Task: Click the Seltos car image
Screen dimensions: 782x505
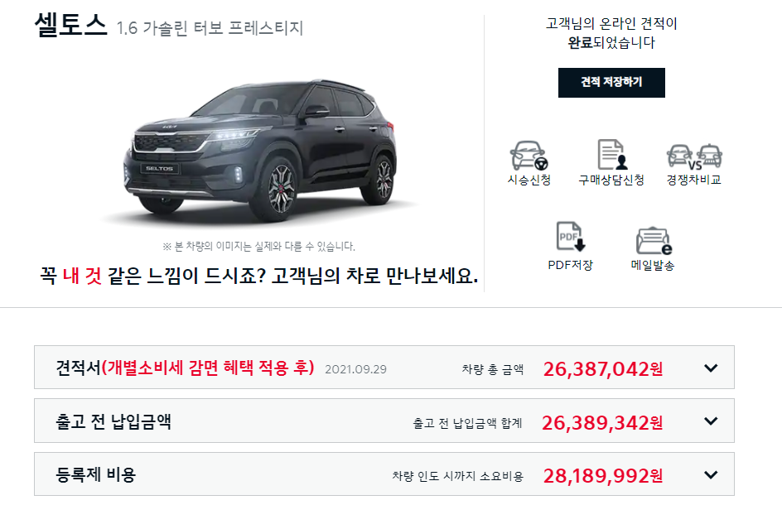Action: pyautogui.click(x=259, y=150)
